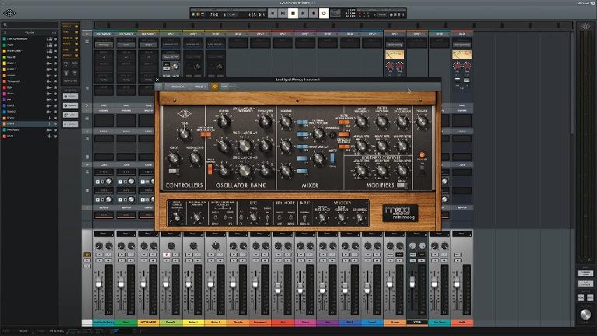Turn the Noise Volume knob in Mixer

click(318, 158)
